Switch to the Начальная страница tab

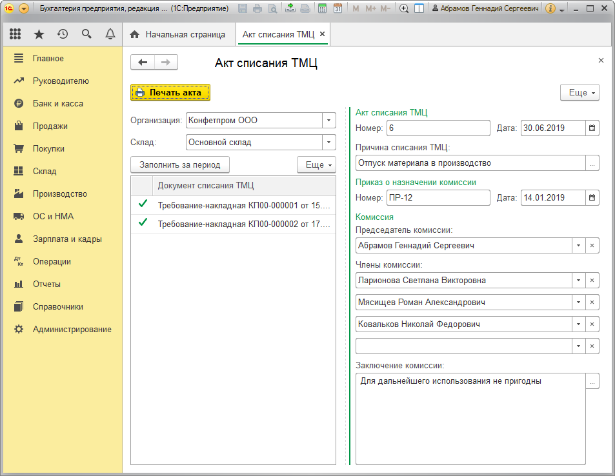[178, 34]
